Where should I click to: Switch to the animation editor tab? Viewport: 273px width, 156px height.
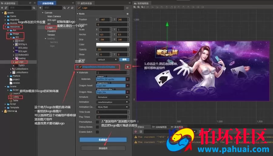159,127
